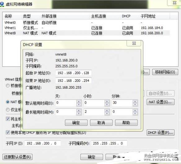Image resolution: width=181 pixels, height=164 pixels.
Task: Select the 桥接模式 radio button
Action: 8,86
